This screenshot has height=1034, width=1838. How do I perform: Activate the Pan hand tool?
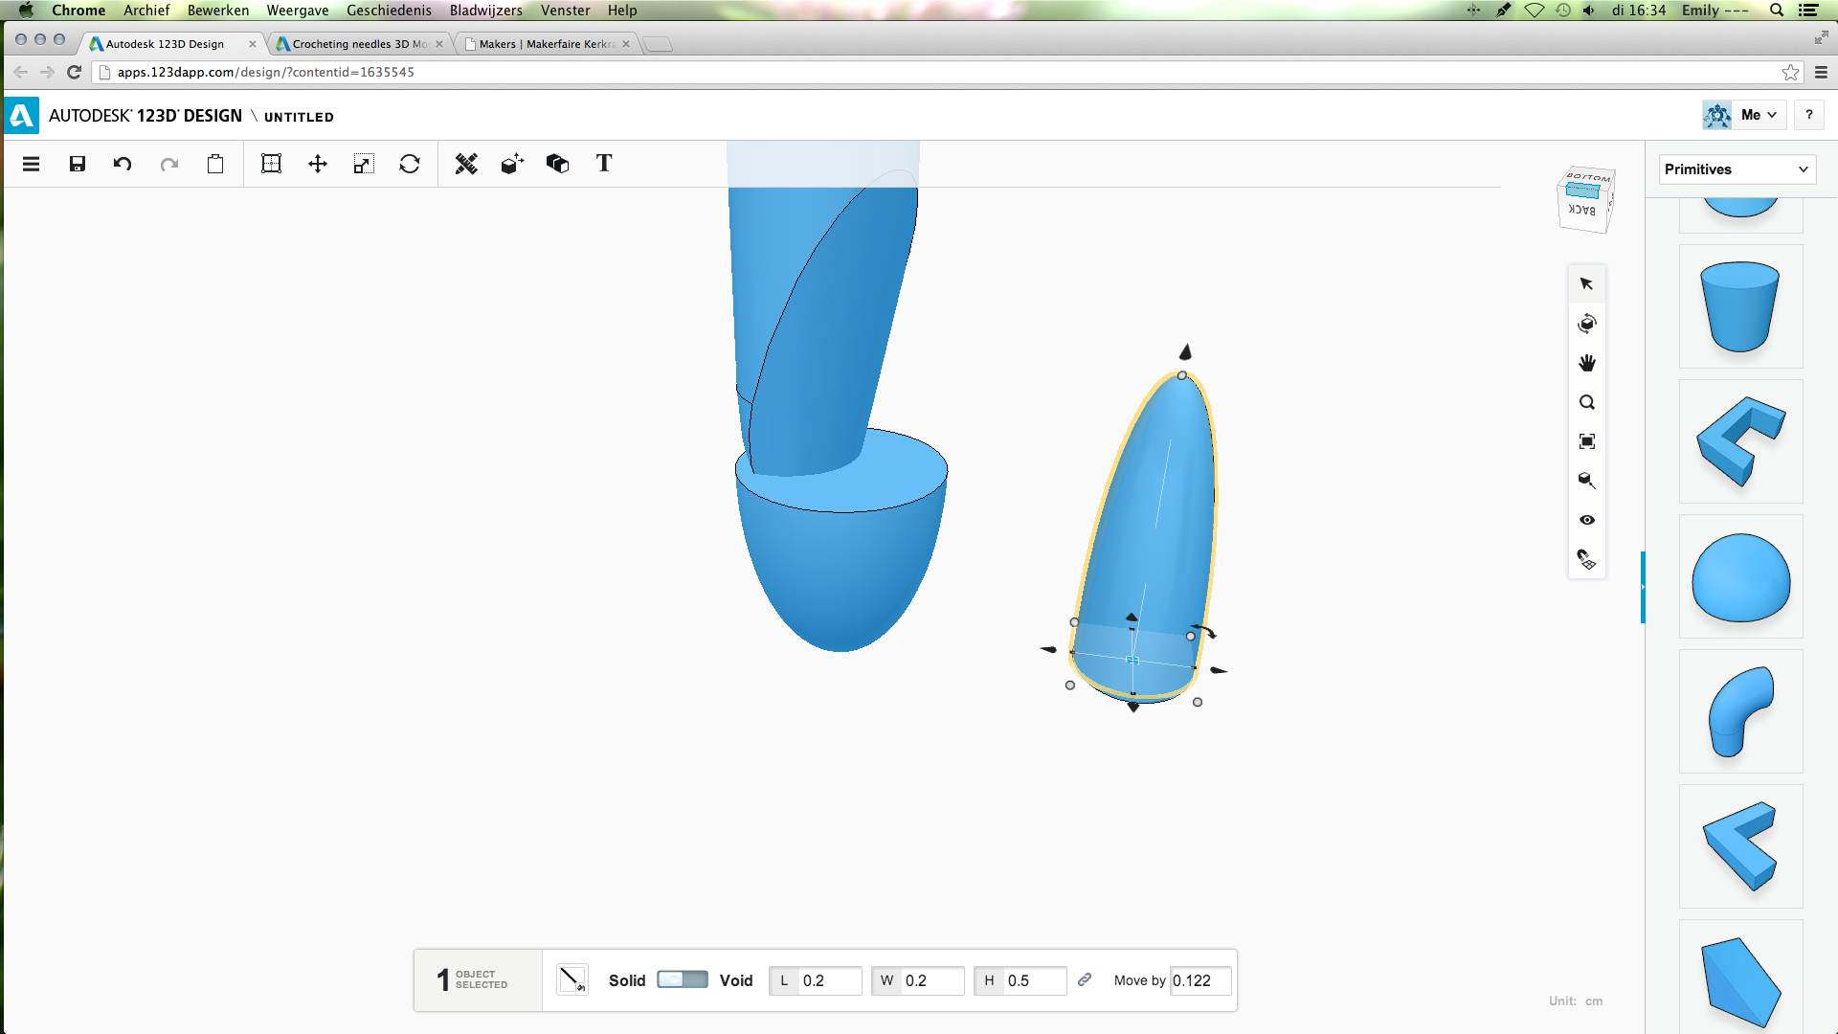[x=1586, y=363]
